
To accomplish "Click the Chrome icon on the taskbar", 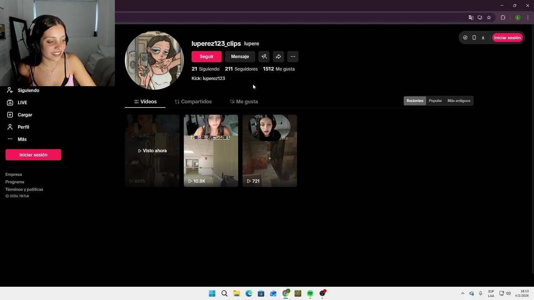I will pyautogui.click(x=286, y=294).
